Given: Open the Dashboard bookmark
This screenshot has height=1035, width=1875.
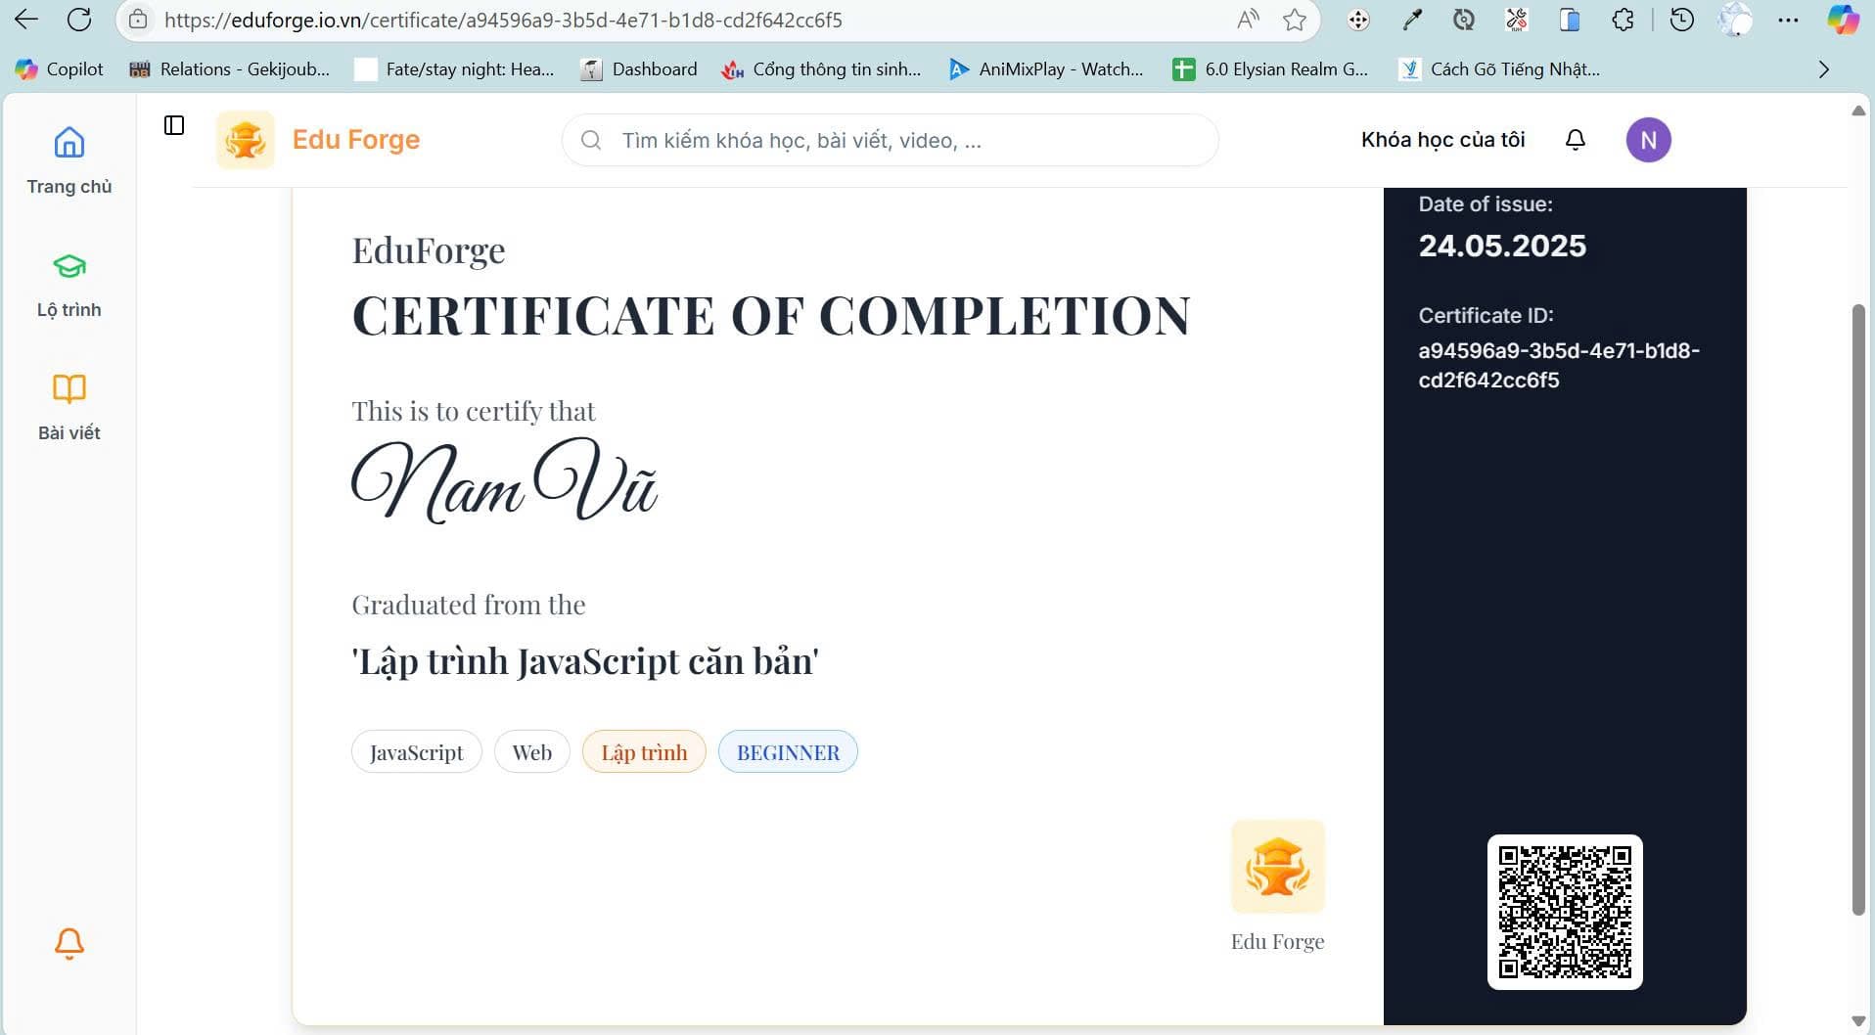Looking at the screenshot, I should pos(639,69).
